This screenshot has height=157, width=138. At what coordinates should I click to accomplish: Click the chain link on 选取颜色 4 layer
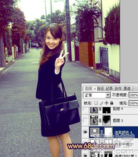click(x=102, y=132)
